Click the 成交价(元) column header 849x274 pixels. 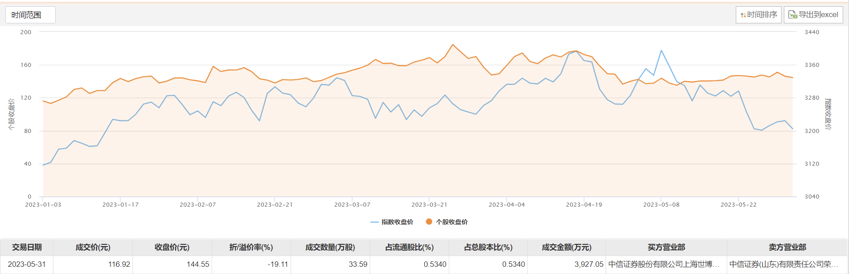pos(93,247)
